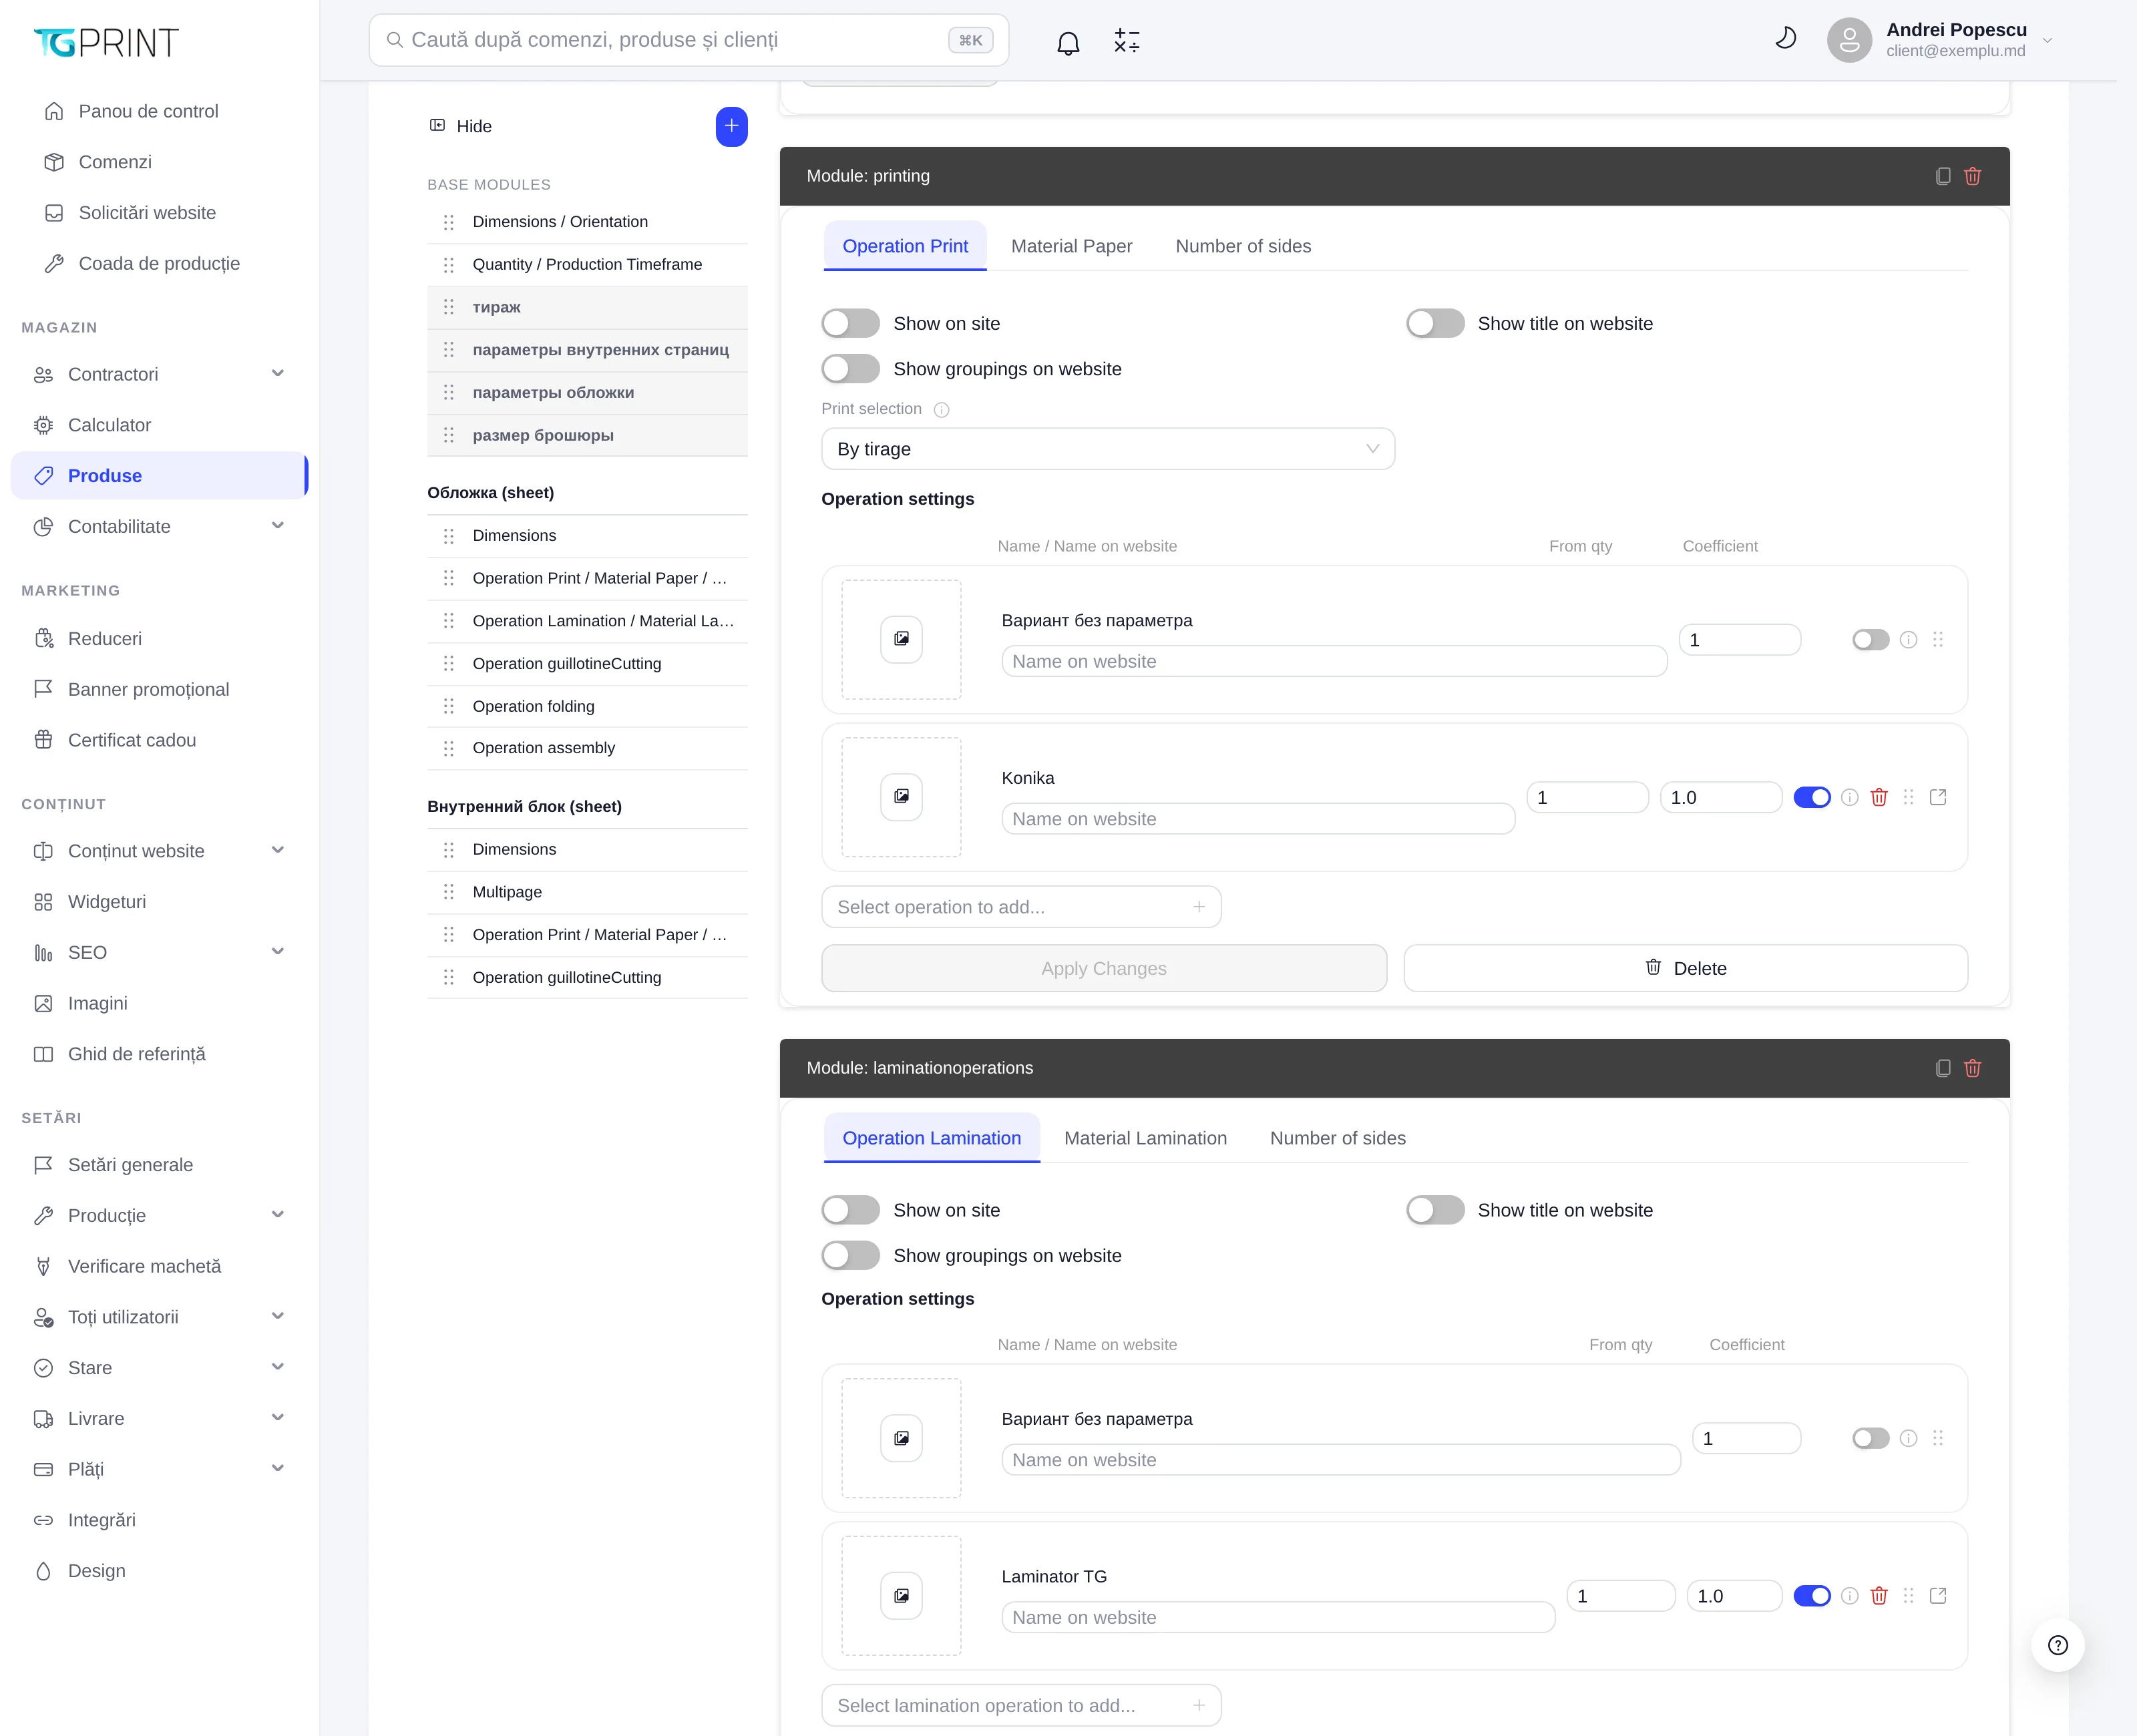Toggle Show title on website in printing
Viewport: 2137px width, 1736px height.
[x=1435, y=324]
